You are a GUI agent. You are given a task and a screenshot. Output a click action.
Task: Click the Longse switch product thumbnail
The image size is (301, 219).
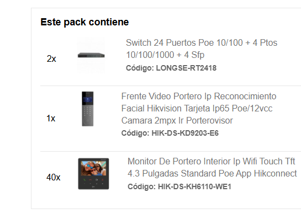click(x=91, y=55)
